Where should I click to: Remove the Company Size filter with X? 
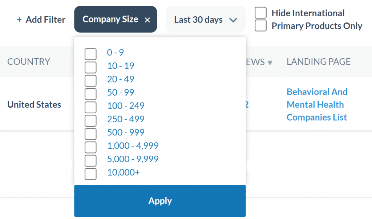(x=147, y=20)
